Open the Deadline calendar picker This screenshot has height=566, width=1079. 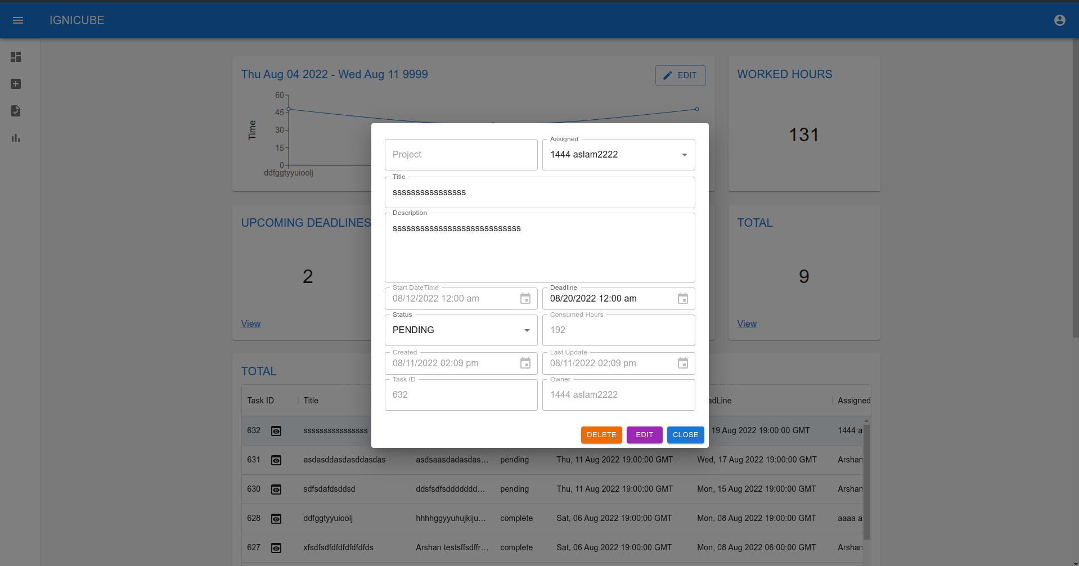point(682,299)
